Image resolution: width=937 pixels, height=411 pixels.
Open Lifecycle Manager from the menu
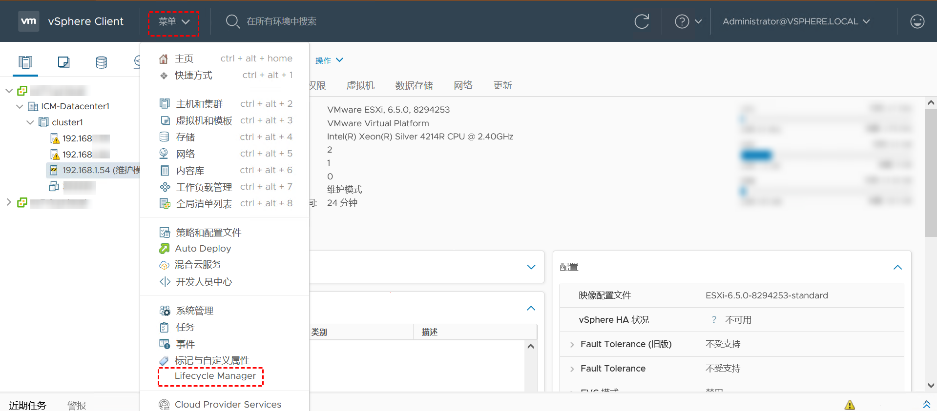pyautogui.click(x=215, y=376)
